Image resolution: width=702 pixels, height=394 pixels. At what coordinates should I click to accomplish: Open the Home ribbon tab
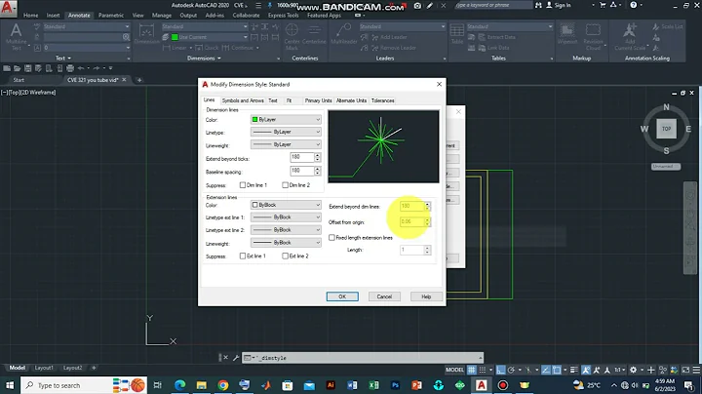coord(30,16)
